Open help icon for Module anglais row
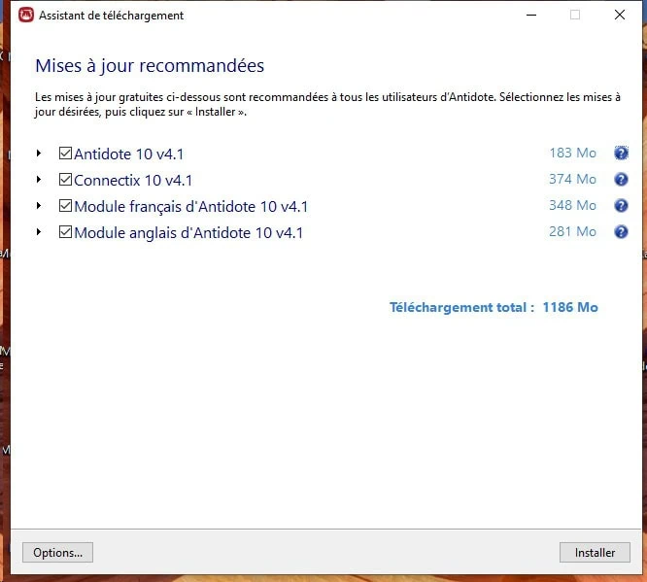The height and width of the screenshot is (582, 647). pos(621,232)
